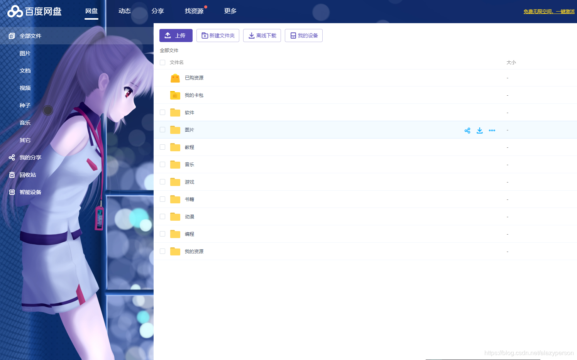Click the download icon on the 图片 row
Viewport: 577px width, 360px height.
pyautogui.click(x=480, y=130)
